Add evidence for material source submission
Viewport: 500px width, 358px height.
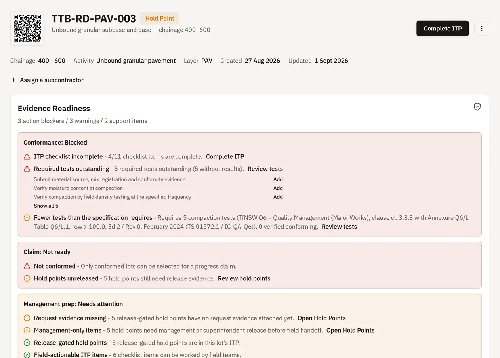278,179
